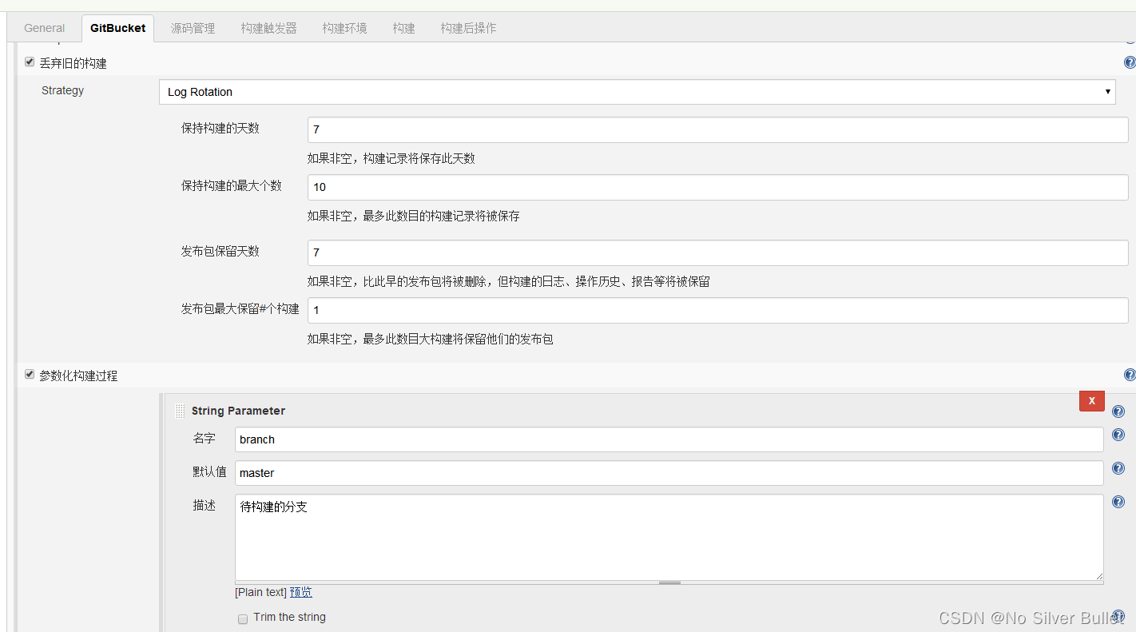Click the [Plain text] label
Image resolution: width=1136 pixels, height=632 pixels.
pos(260,592)
